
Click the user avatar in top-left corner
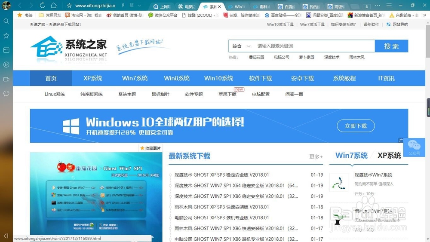pyautogui.click(x=6, y=5)
